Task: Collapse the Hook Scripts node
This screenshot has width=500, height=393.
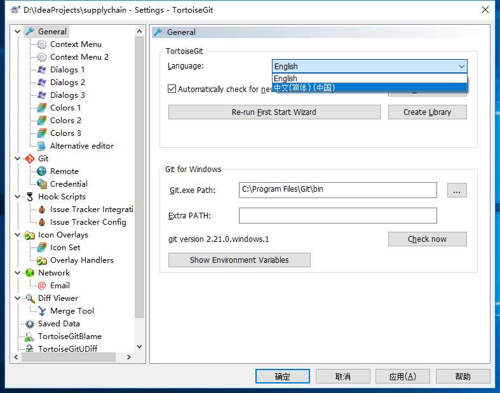Action: point(18,197)
